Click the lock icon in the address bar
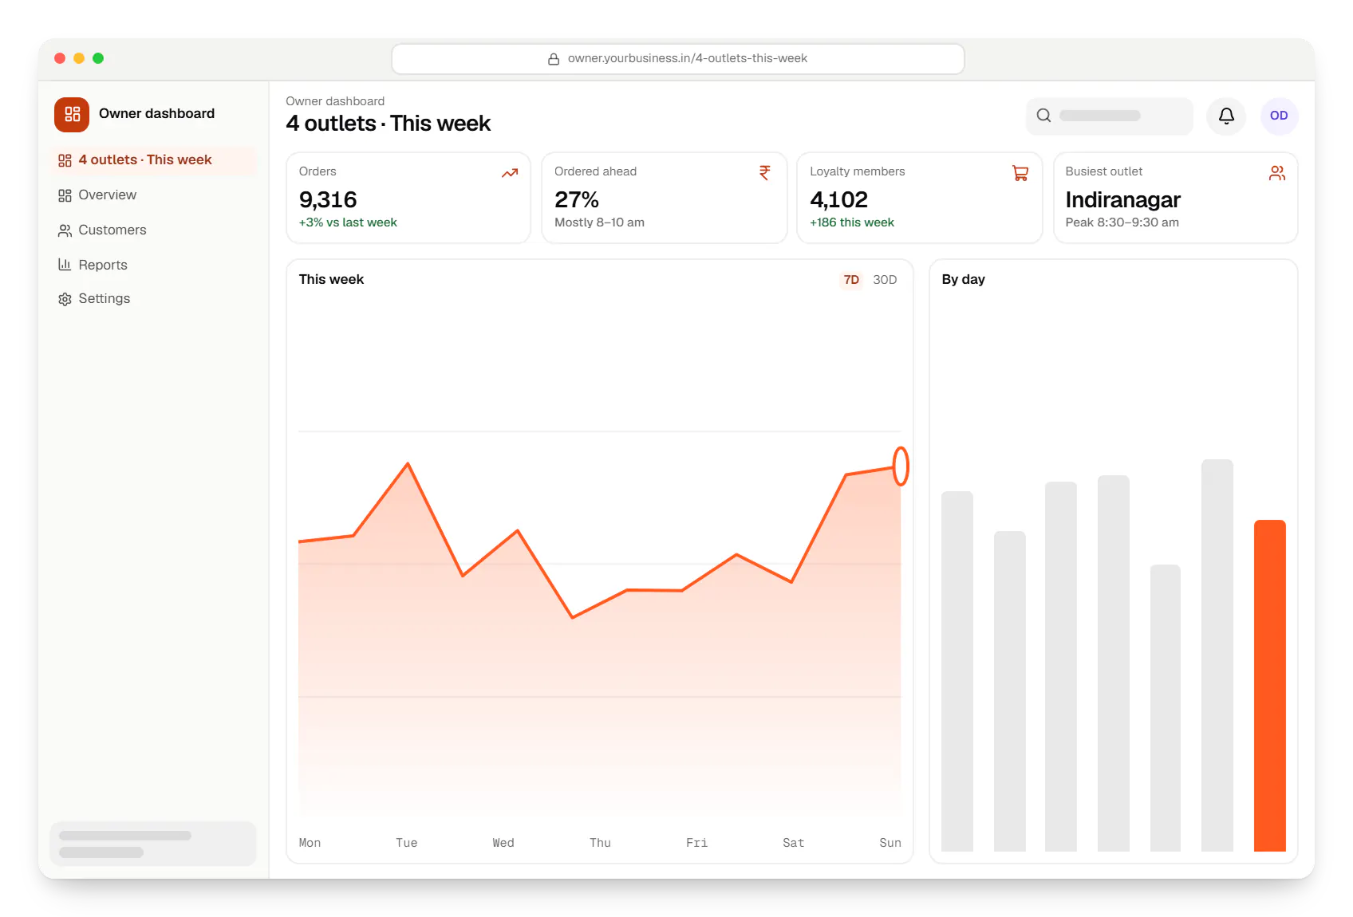The image size is (1353, 917). click(554, 59)
